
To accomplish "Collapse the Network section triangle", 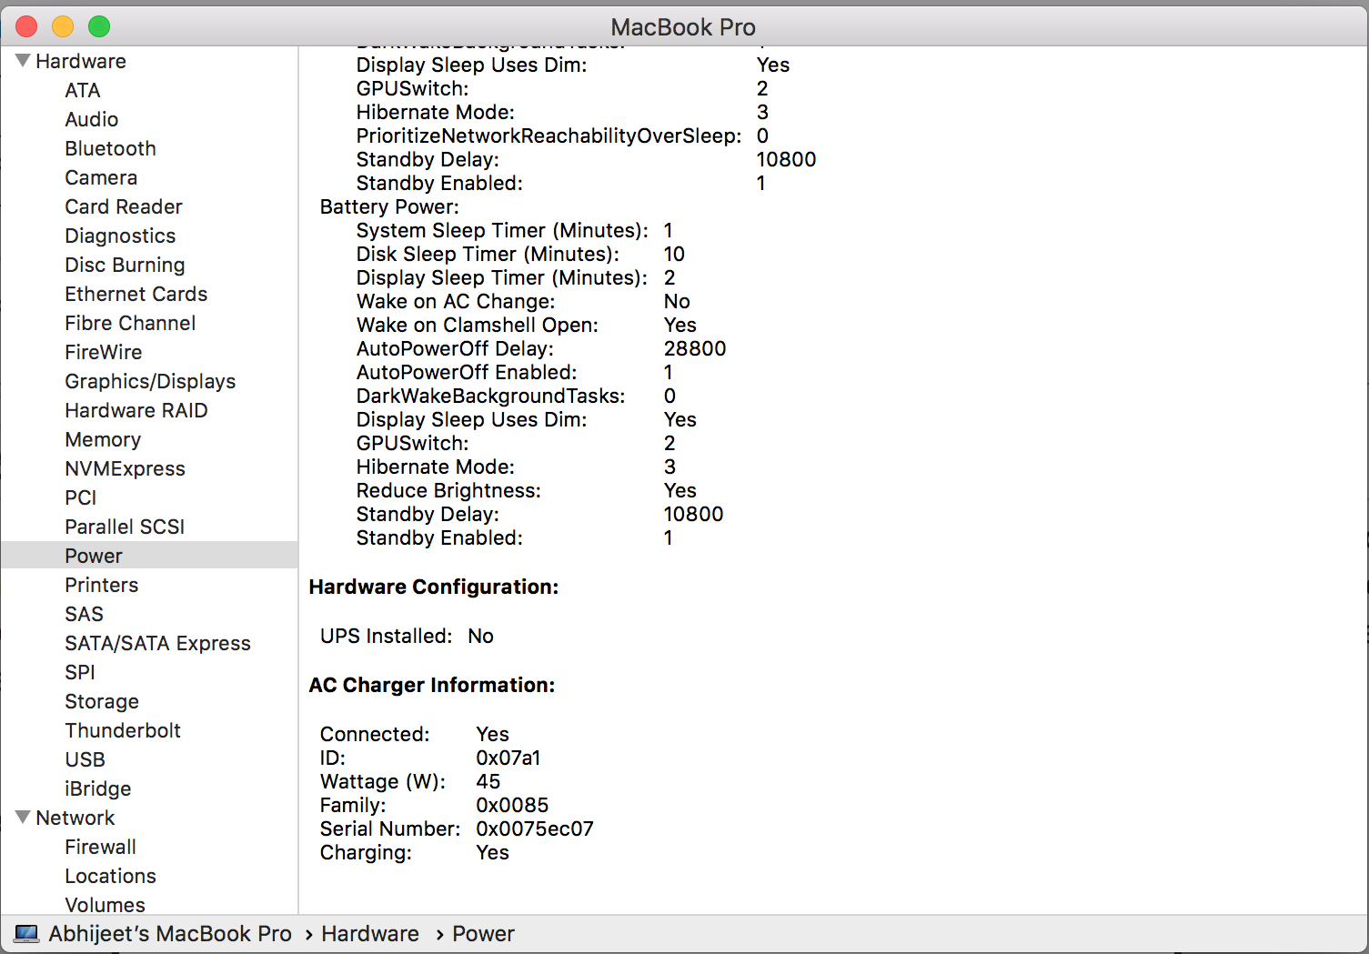I will coord(24,818).
